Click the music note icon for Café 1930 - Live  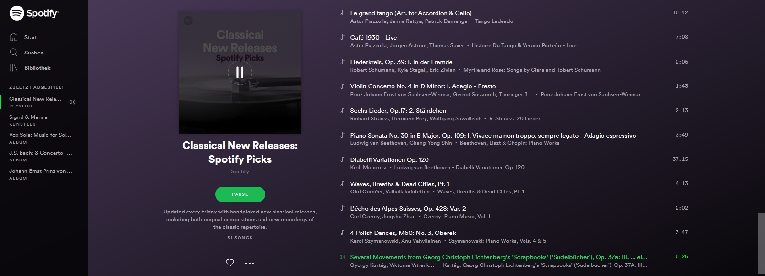click(342, 37)
